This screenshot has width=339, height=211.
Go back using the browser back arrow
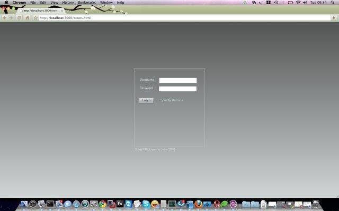click(x=5, y=18)
